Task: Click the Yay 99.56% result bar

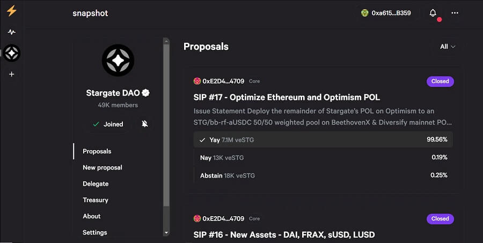Action: [x=323, y=139]
